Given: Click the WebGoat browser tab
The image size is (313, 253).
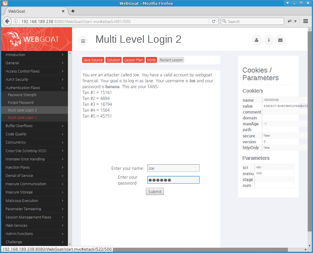Looking at the screenshot, I should [x=36, y=11].
